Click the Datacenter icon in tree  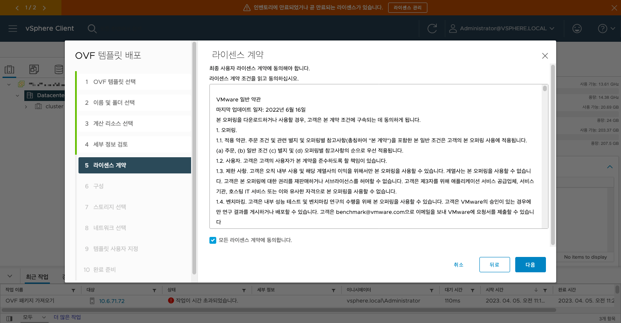click(29, 95)
